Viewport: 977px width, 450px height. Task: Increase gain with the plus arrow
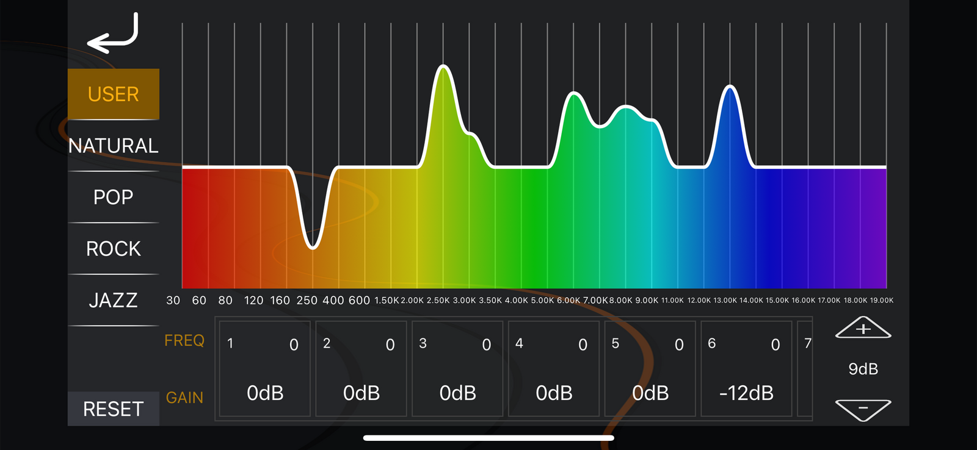click(x=863, y=328)
